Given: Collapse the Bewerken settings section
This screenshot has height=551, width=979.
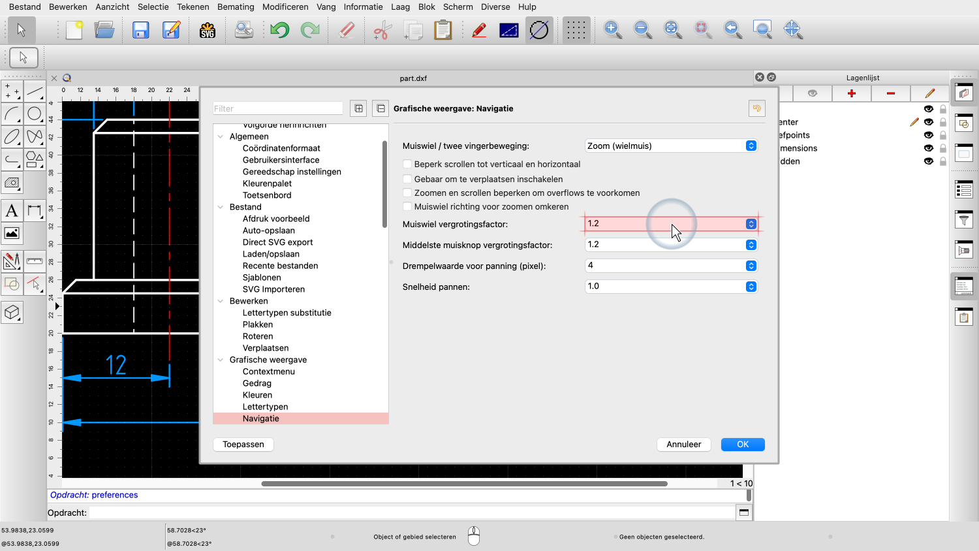Looking at the screenshot, I should (x=220, y=301).
